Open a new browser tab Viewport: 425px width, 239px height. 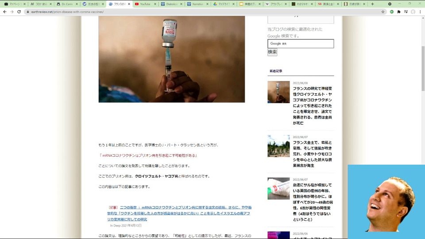click(372, 4)
